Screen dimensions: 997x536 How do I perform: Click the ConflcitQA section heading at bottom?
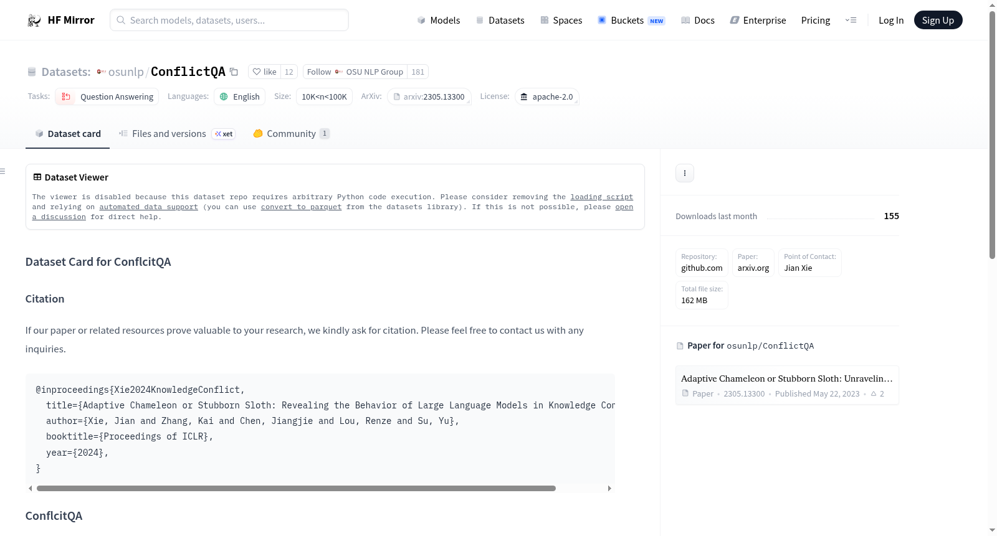tap(54, 516)
